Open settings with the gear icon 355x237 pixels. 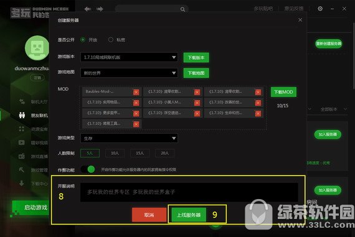(320, 9)
